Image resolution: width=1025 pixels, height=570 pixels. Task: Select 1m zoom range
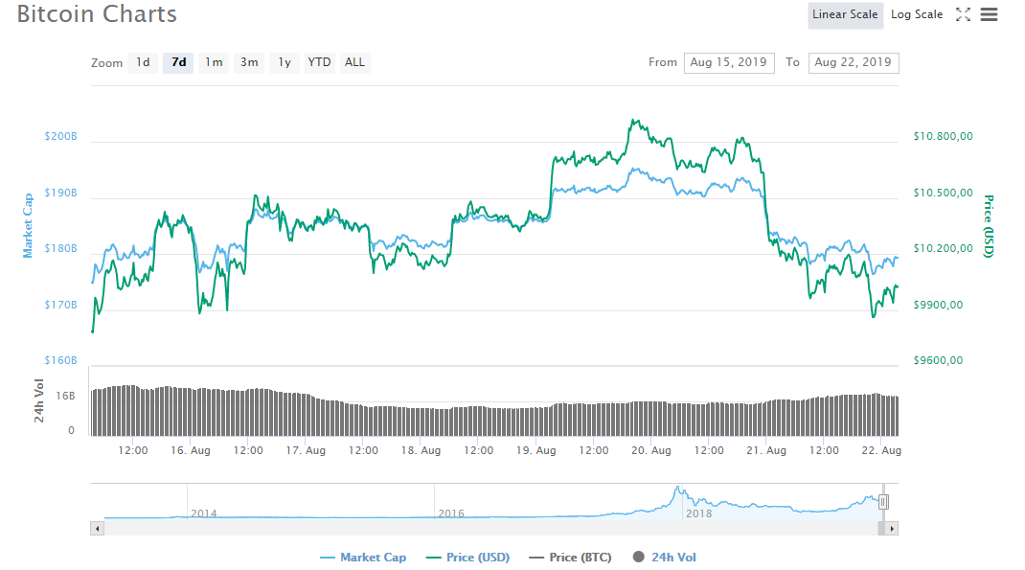tap(214, 63)
